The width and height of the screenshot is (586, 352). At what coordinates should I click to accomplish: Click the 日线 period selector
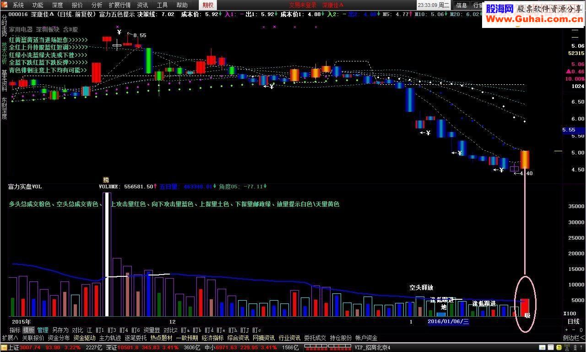coord(573,322)
